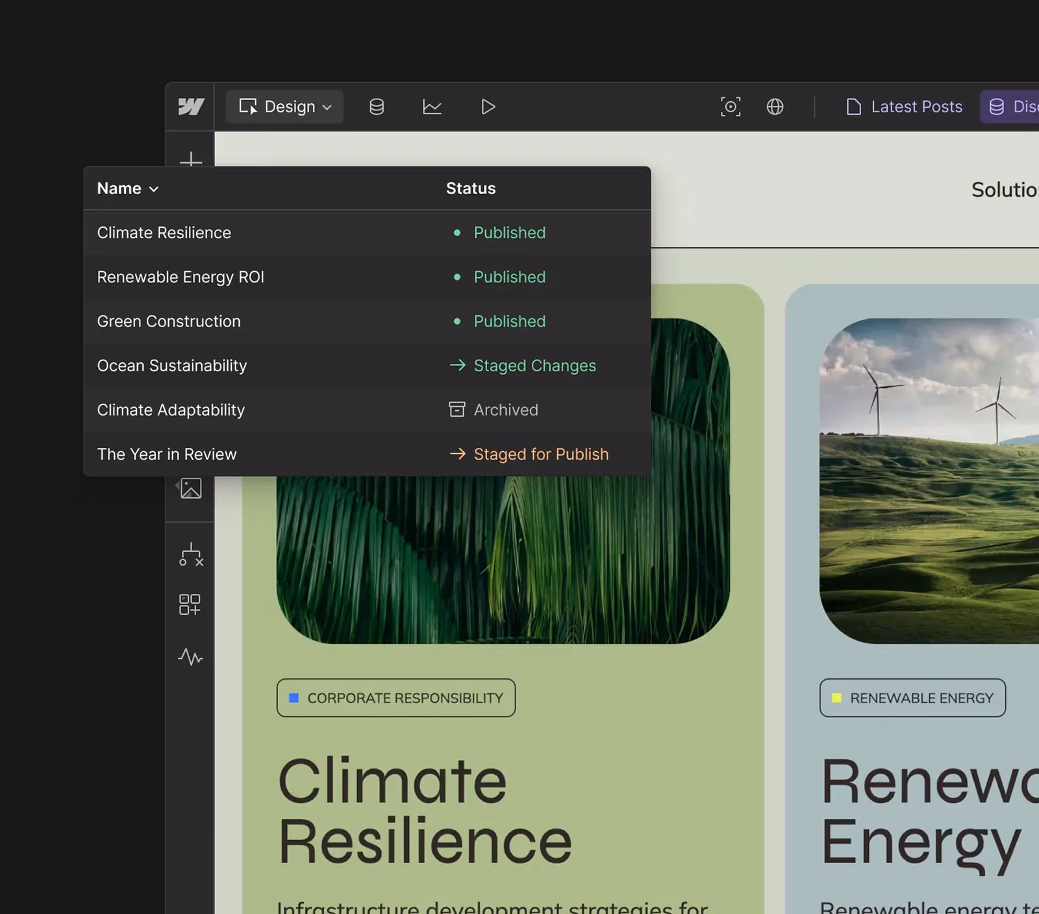Screen dimensions: 1039x914
Task: Select The Year in Review row
Action: pos(367,454)
